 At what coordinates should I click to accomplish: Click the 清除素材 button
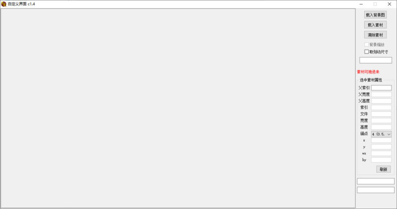point(375,35)
